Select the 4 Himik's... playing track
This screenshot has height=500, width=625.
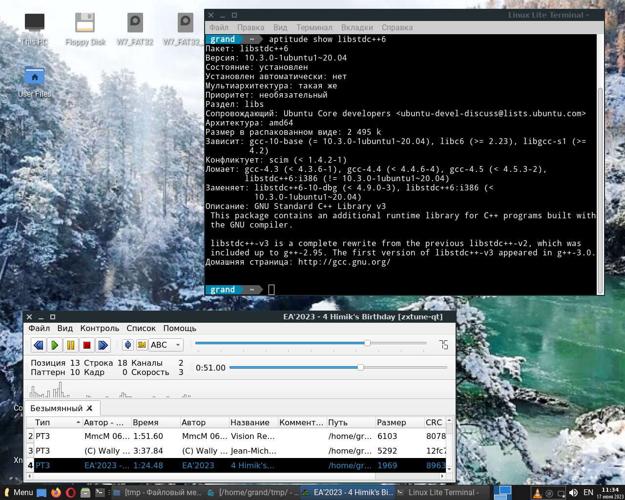click(x=236, y=465)
